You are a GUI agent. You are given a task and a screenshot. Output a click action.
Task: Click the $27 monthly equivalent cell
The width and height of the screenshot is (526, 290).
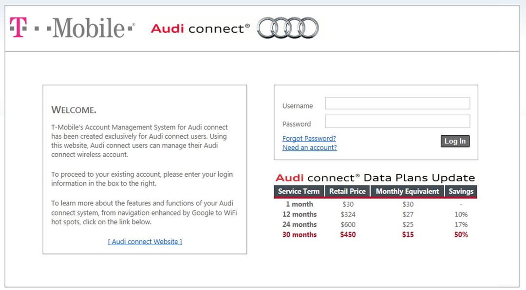[x=408, y=215]
